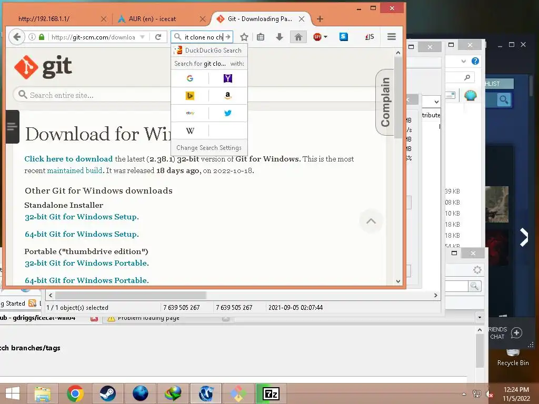Expand the URL bar history dropdown
The height and width of the screenshot is (404, 539).
click(142, 37)
